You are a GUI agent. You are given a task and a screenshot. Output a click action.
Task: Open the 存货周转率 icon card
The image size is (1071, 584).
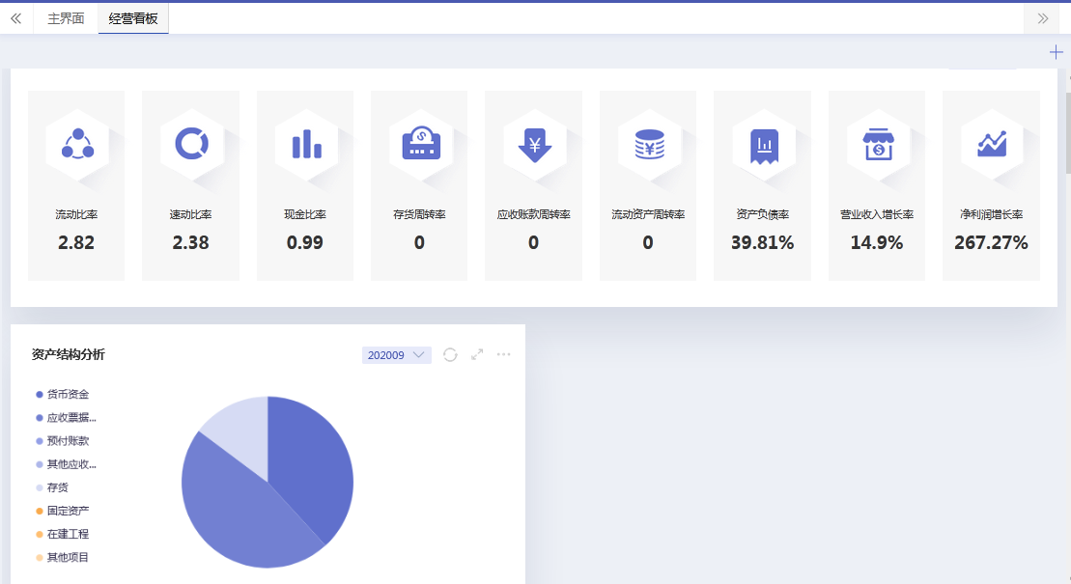419,145
